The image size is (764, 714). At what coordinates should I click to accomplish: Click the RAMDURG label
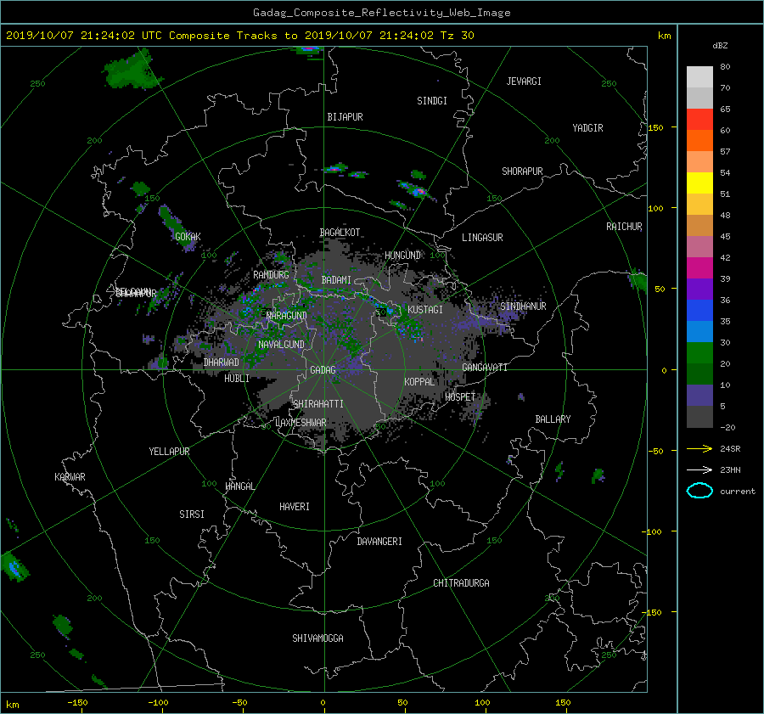(271, 275)
